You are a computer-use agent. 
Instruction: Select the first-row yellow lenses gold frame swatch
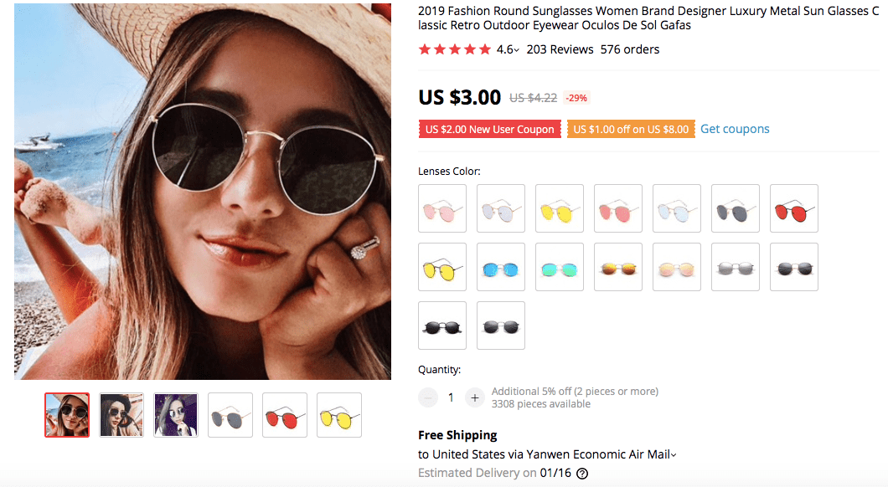[560, 208]
